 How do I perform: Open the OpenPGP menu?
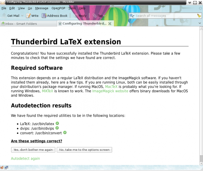pyautogui.click(x=58, y=8)
